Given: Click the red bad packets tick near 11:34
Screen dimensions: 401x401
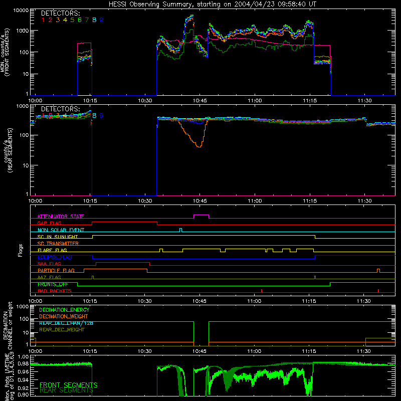Looking at the screenshot, I should click(x=378, y=291).
